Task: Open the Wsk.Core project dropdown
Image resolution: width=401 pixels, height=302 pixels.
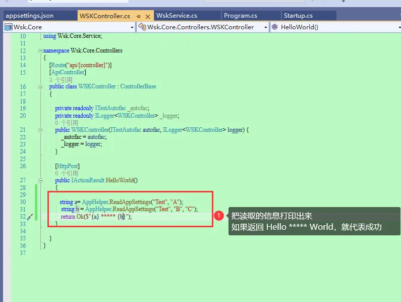Action: pos(132,27)
